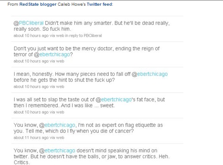Image resolution: width=223 pixels, height=165 pixels.
Task: Open the Twitter feed link
Action: point(100,4)
